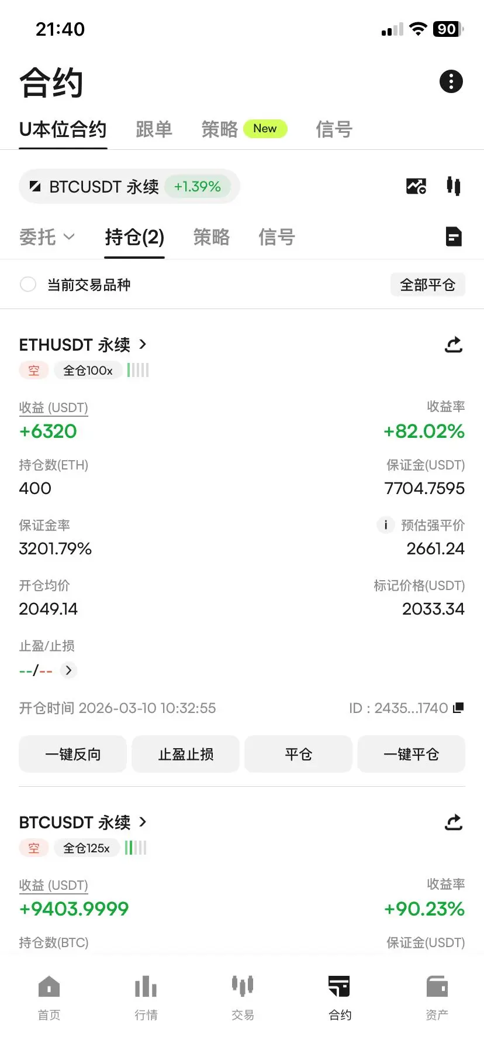484x1049 pixels.
Task: Select the BTCUSDT 永续 pair selector pill
Action: tap(129, 186)
